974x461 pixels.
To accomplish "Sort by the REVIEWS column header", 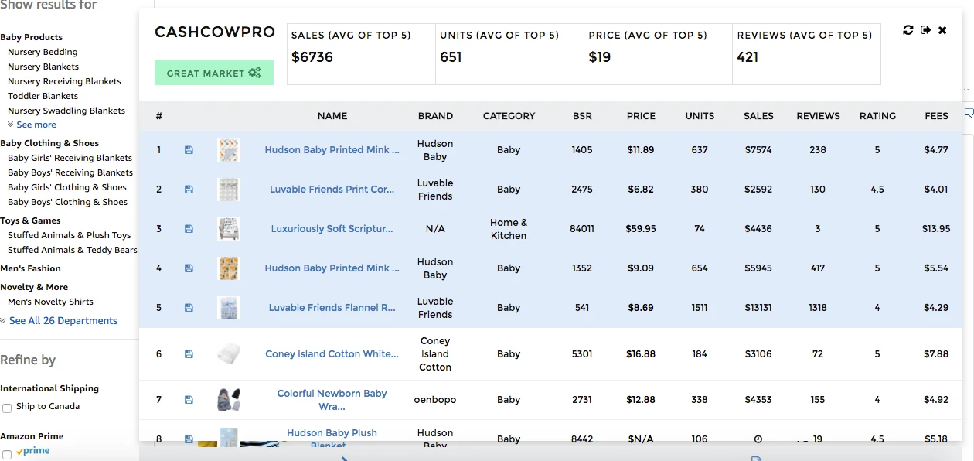I will click(x=818, y=116).
